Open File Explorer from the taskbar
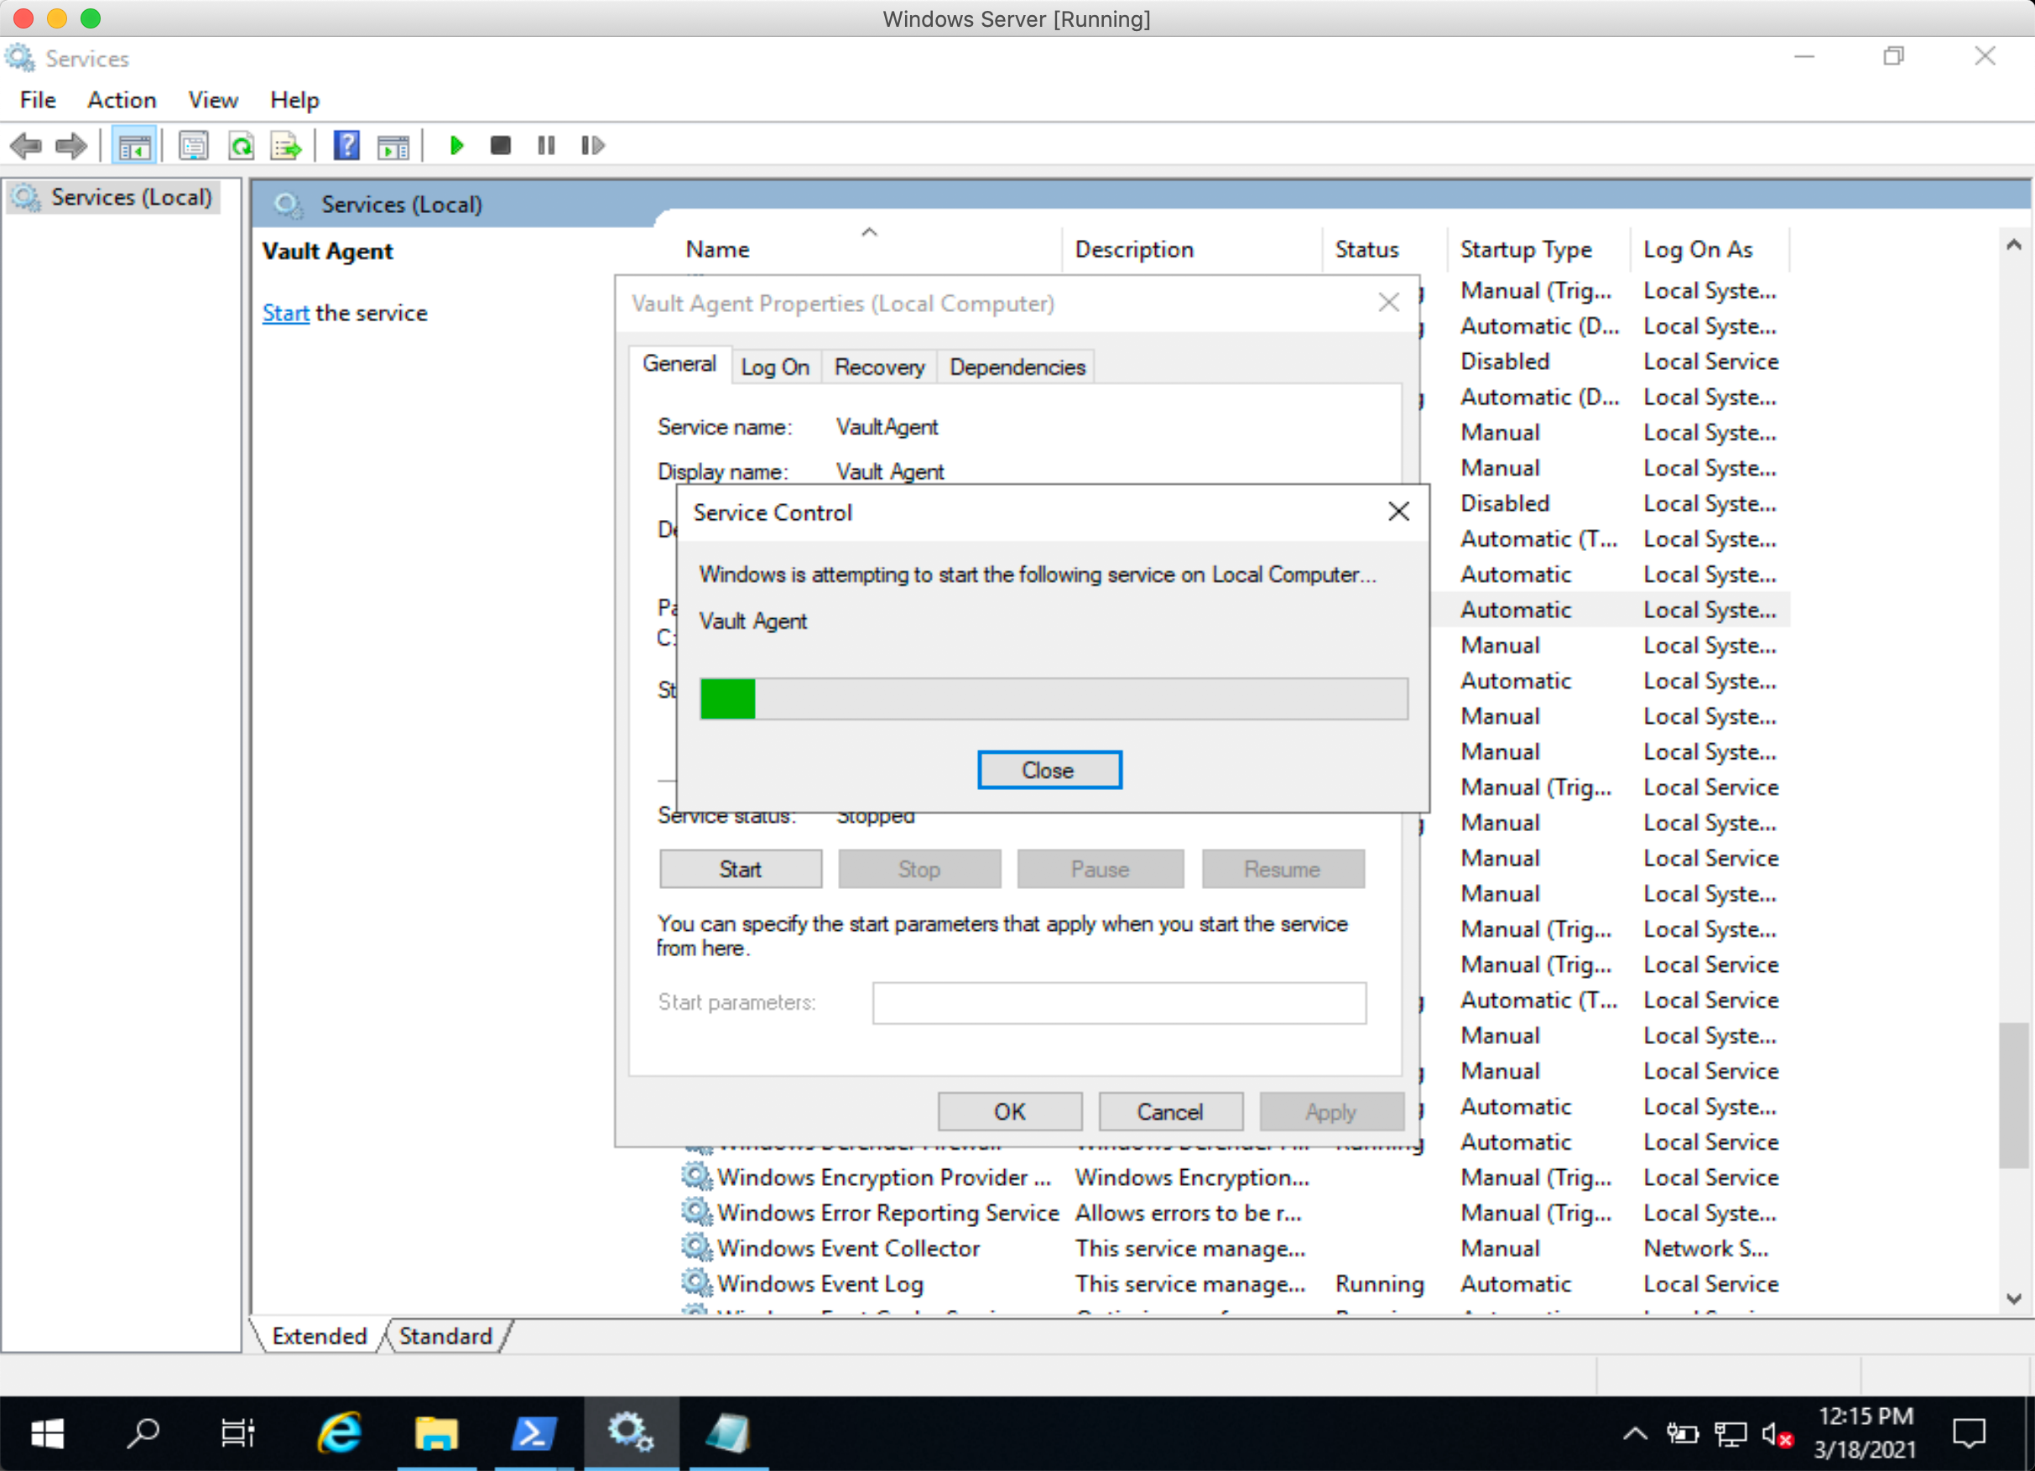This screenshot has width=2035, height=1471. [436, 1433]
